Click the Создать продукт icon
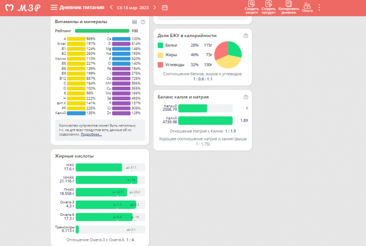Screen dimensions: 366x246 pyautogui.click(x=269, y=6)
